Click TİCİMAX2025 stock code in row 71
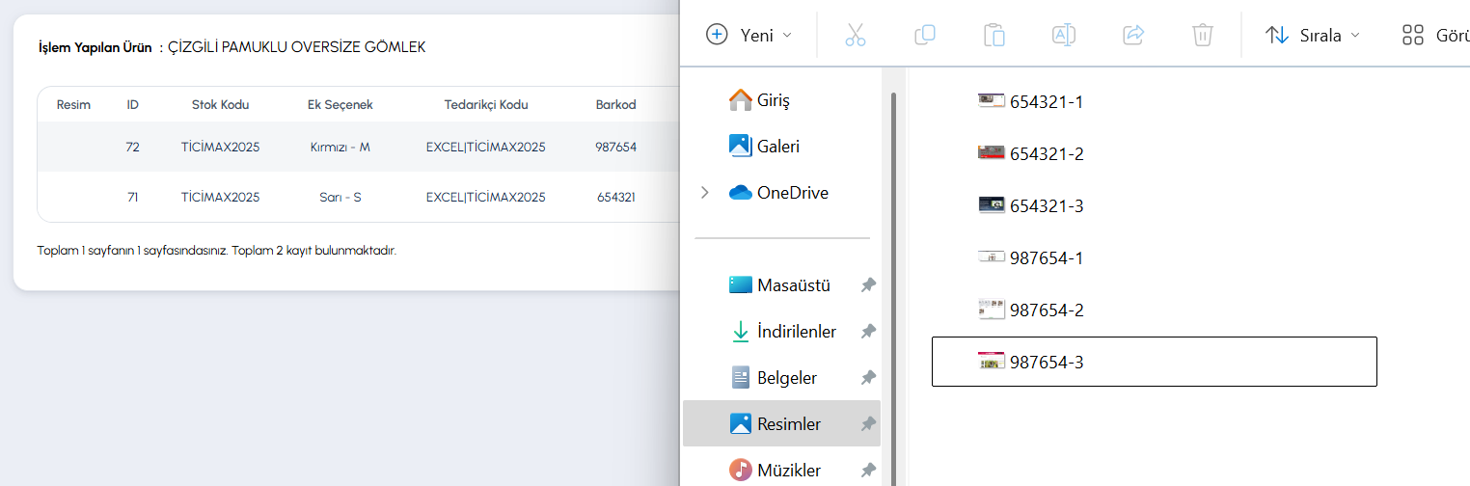The height and width of the screenshot is (486, 1470). (220, 197)
